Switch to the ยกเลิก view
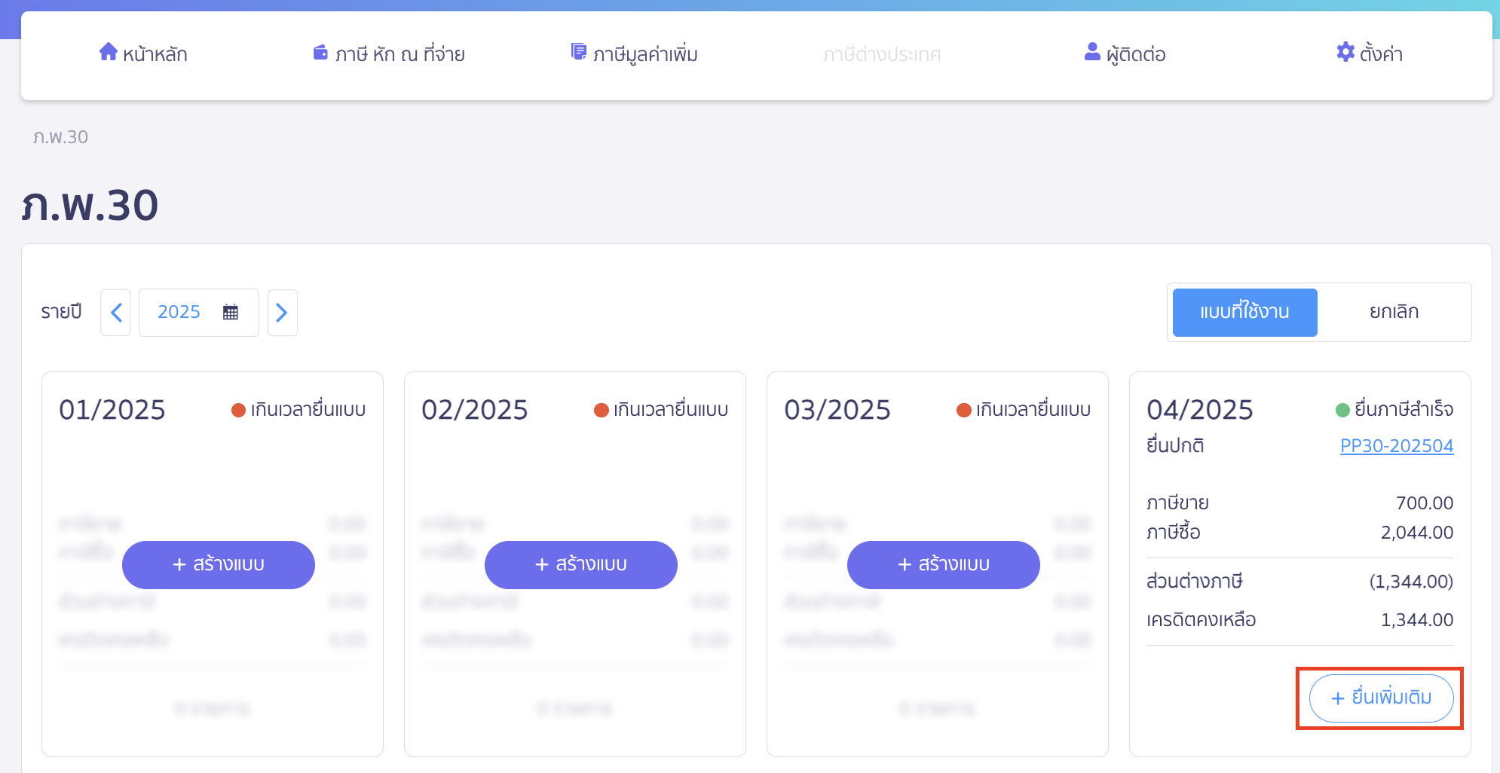The width and height of the screenshot is (1500, 773). point(1393,312)
